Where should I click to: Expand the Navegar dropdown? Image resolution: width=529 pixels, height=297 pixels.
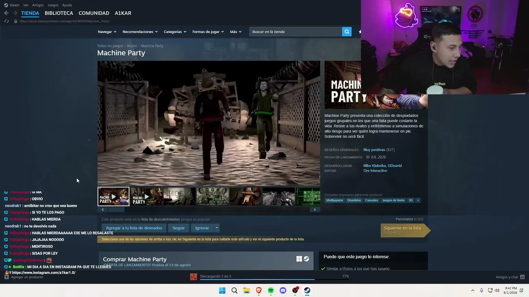(107, 32)
